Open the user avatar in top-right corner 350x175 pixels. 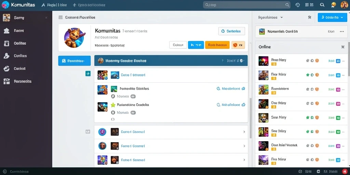(344, 5)
